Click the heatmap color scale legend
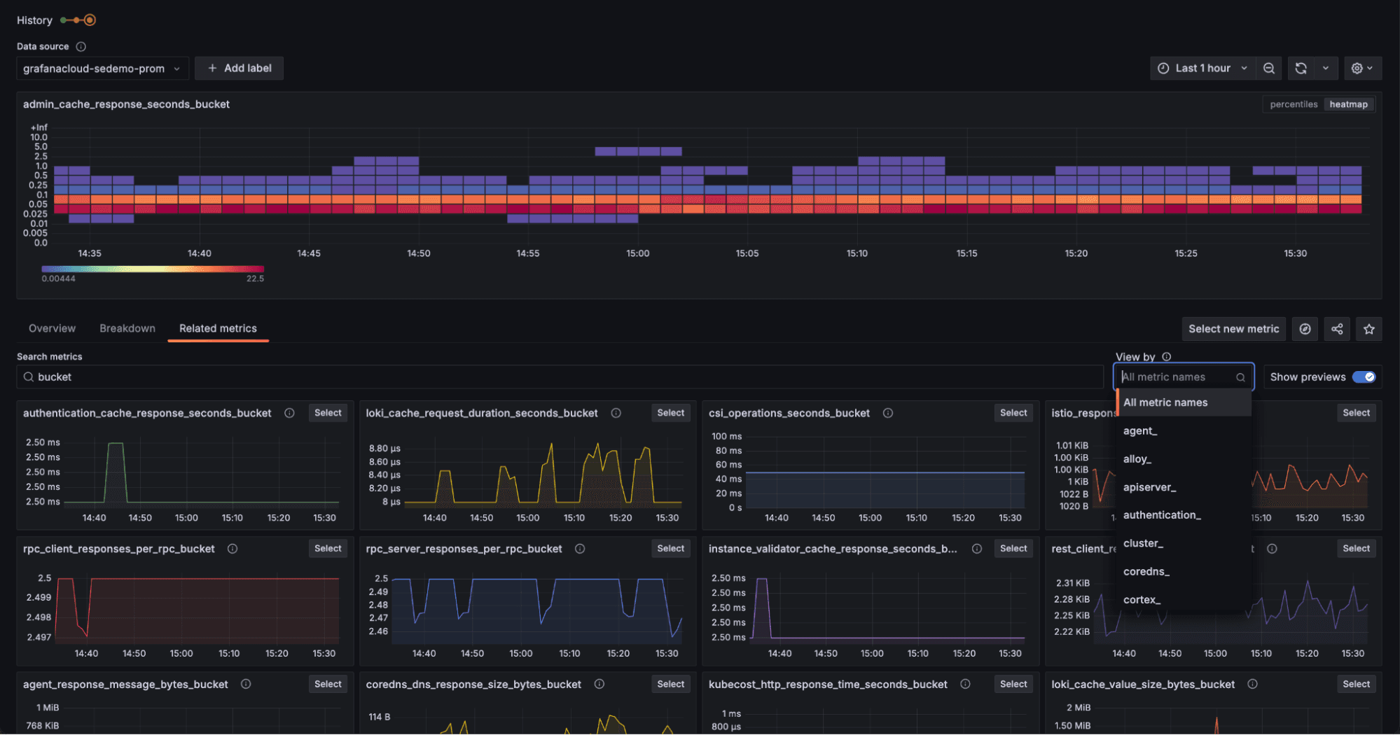1400x735 pixels. pos(152,269)
